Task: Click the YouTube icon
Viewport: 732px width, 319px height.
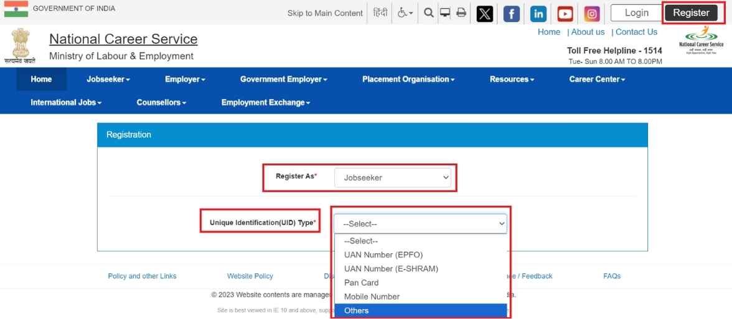Action: pyautogui.click(x=565, y=13)
